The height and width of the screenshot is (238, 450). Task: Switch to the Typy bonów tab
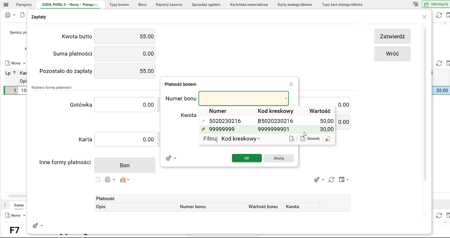coord(119,5)
